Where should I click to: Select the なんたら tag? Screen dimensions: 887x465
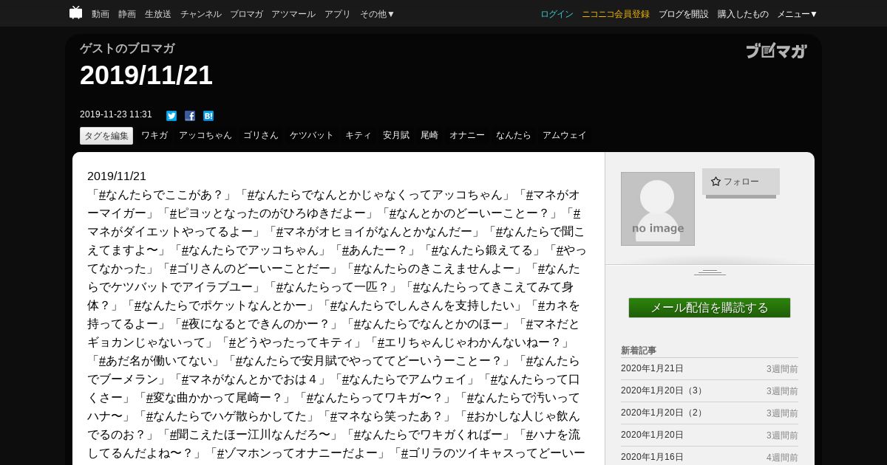(x=514, y=136)
